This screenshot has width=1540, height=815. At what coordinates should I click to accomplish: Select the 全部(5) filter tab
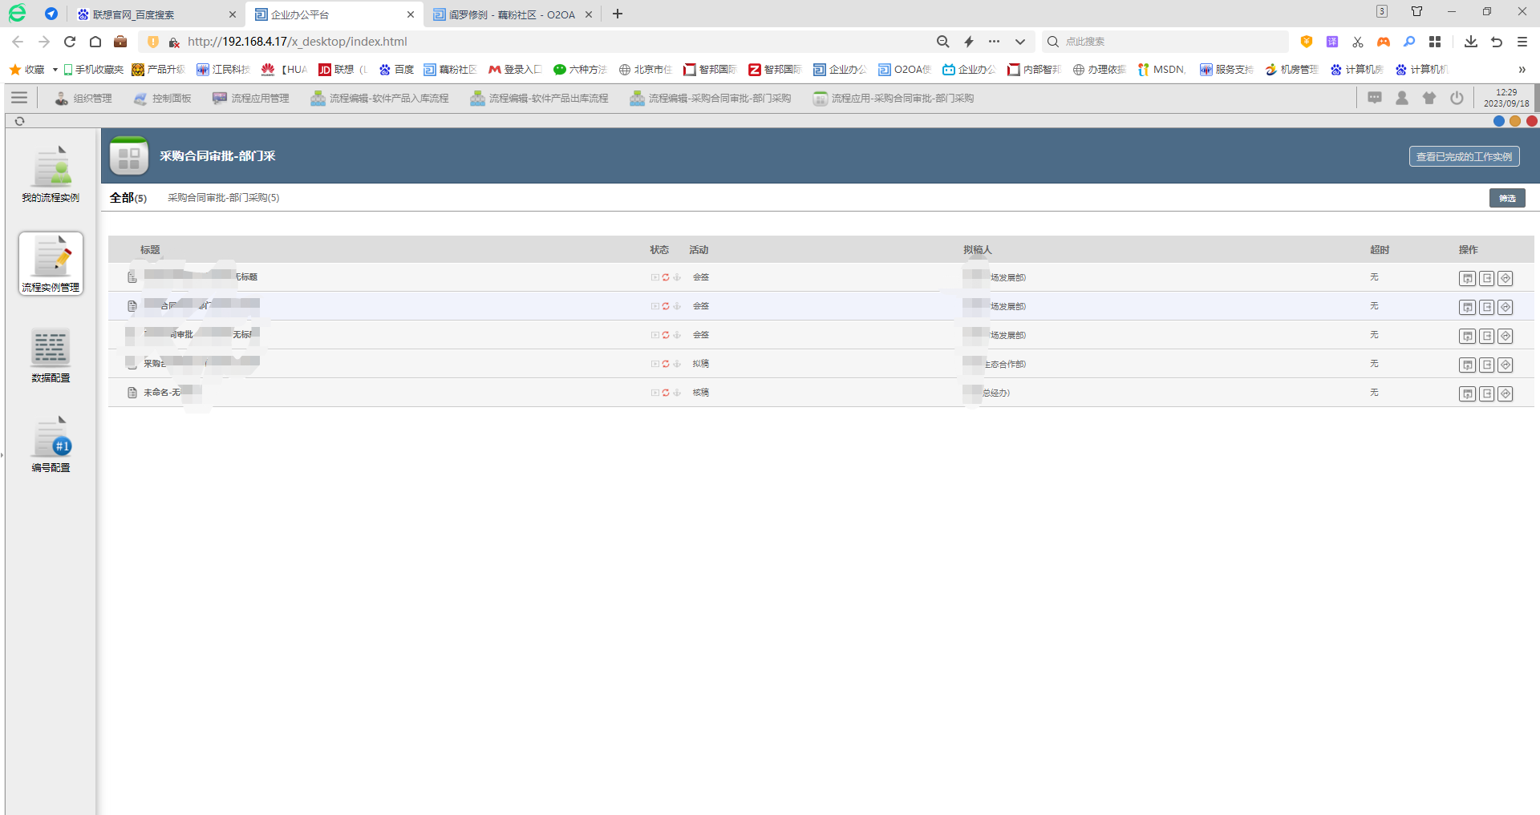pos(128,197)
